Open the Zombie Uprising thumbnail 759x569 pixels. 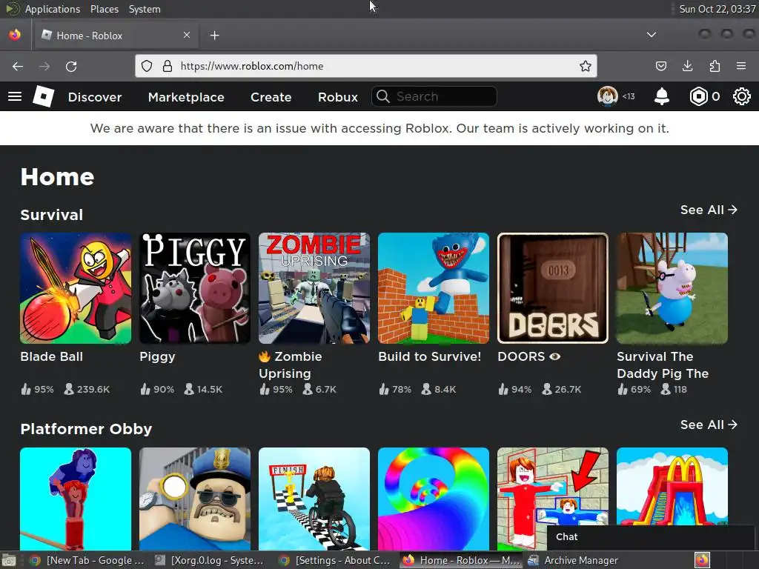314,288
